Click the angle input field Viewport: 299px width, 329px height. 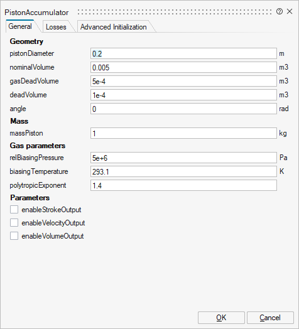183,109
